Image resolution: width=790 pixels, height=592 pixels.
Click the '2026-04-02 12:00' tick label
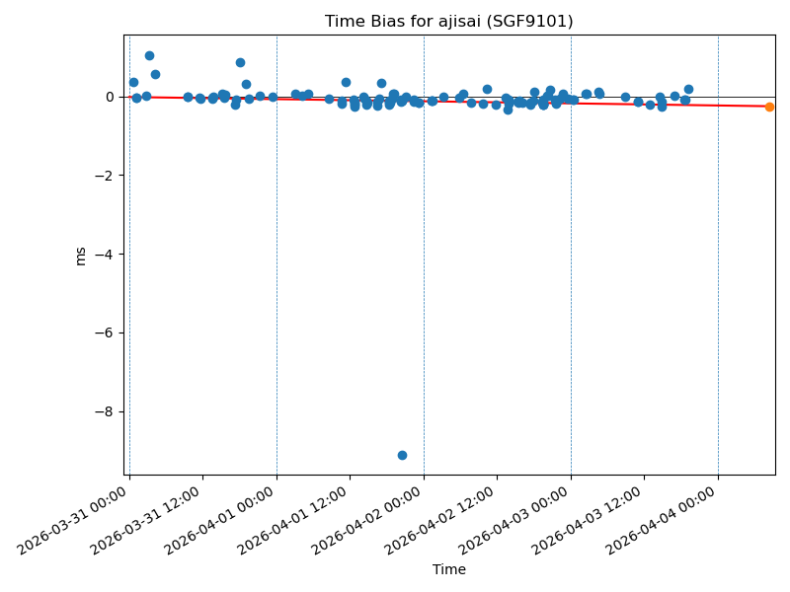(x=441, y=521)
